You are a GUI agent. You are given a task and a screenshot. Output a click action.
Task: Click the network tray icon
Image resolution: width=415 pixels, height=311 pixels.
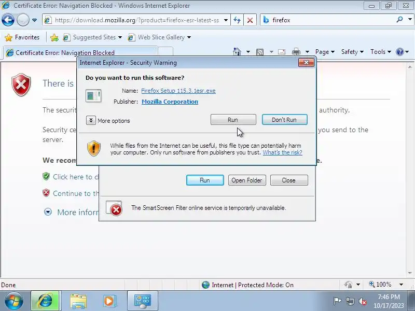[x=350, y=301]
